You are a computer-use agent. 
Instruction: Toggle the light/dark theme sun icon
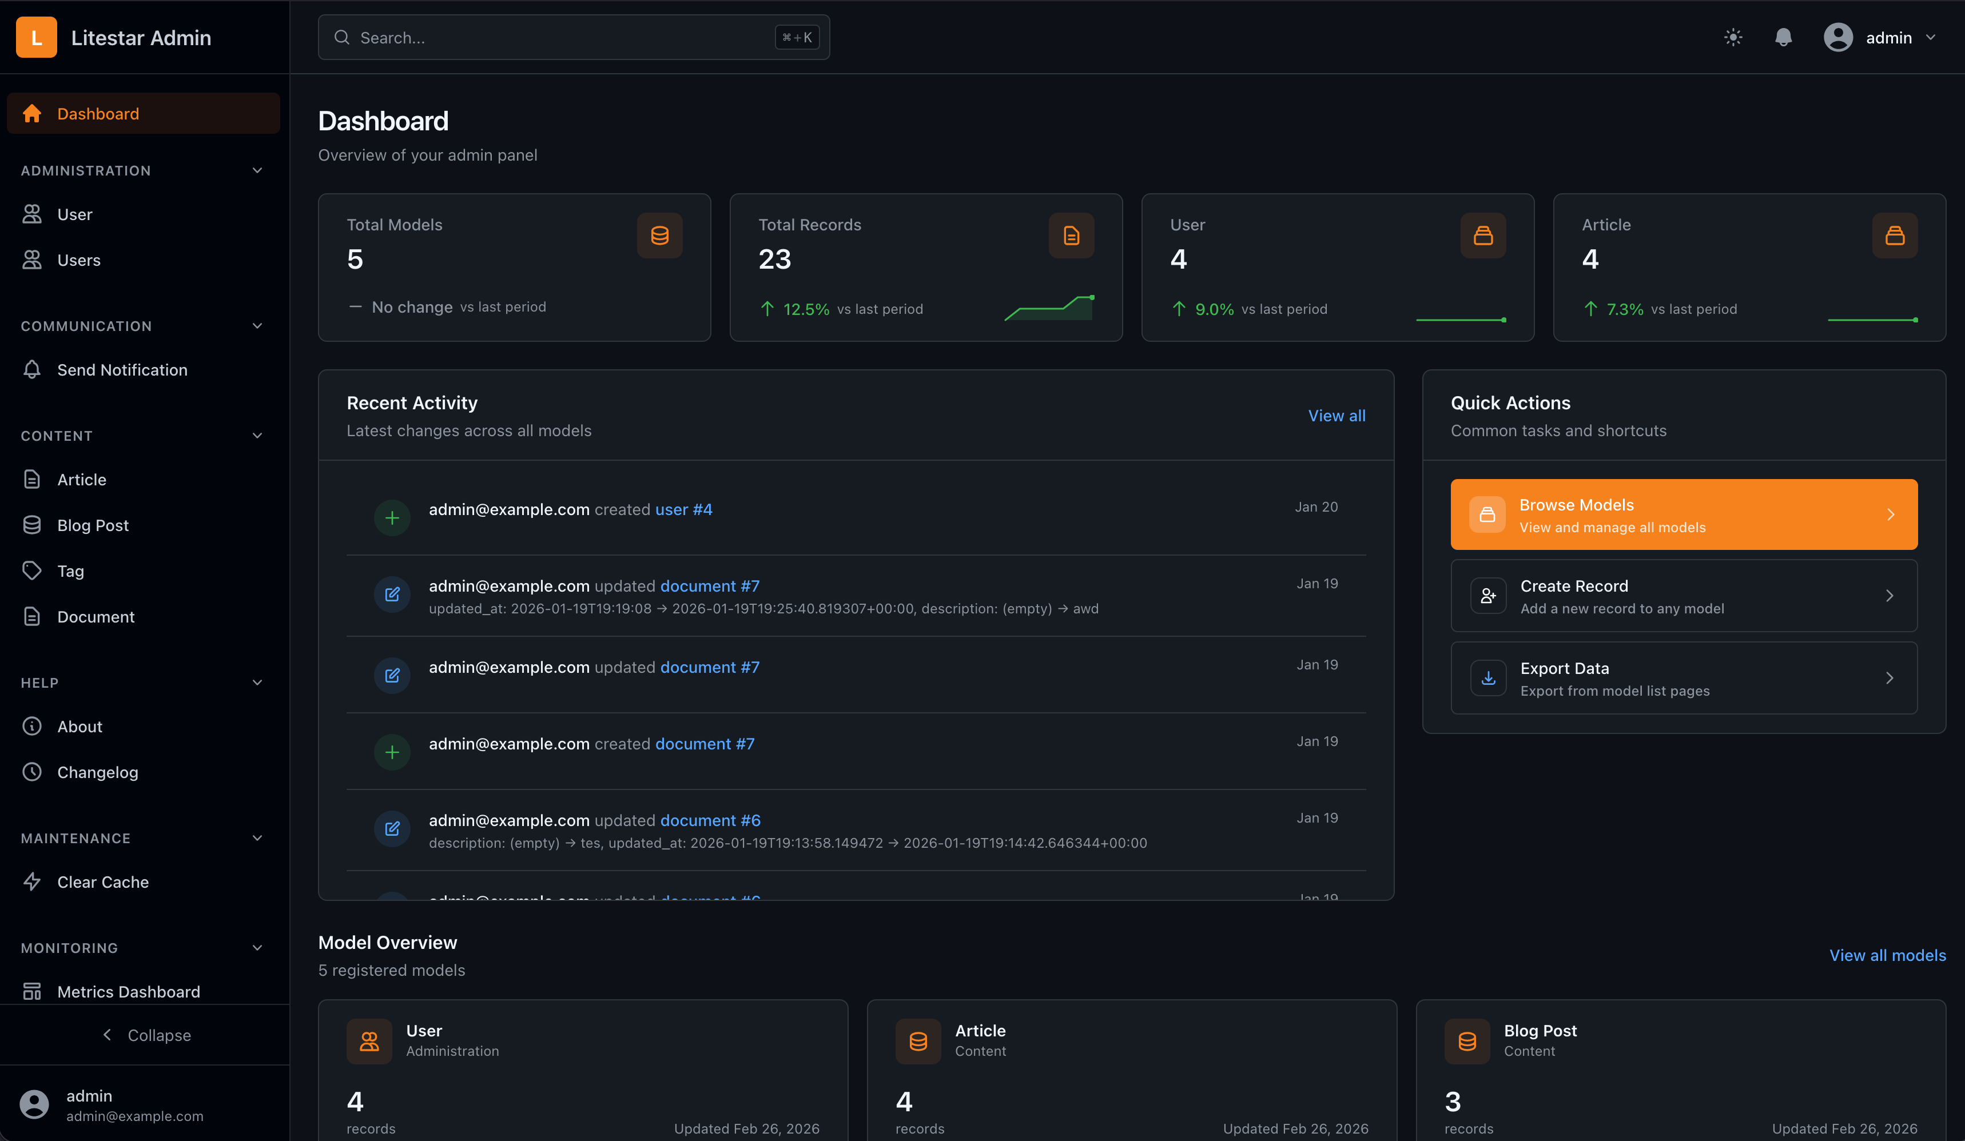pyautogui.click(x=1733, y=37)
